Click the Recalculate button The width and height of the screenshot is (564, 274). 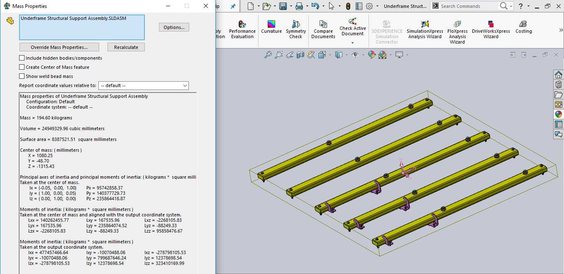(x=126, y=47)
